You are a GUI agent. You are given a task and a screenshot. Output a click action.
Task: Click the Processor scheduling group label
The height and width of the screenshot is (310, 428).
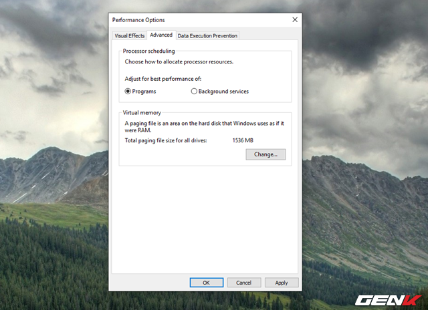click(x=148, y=51)
